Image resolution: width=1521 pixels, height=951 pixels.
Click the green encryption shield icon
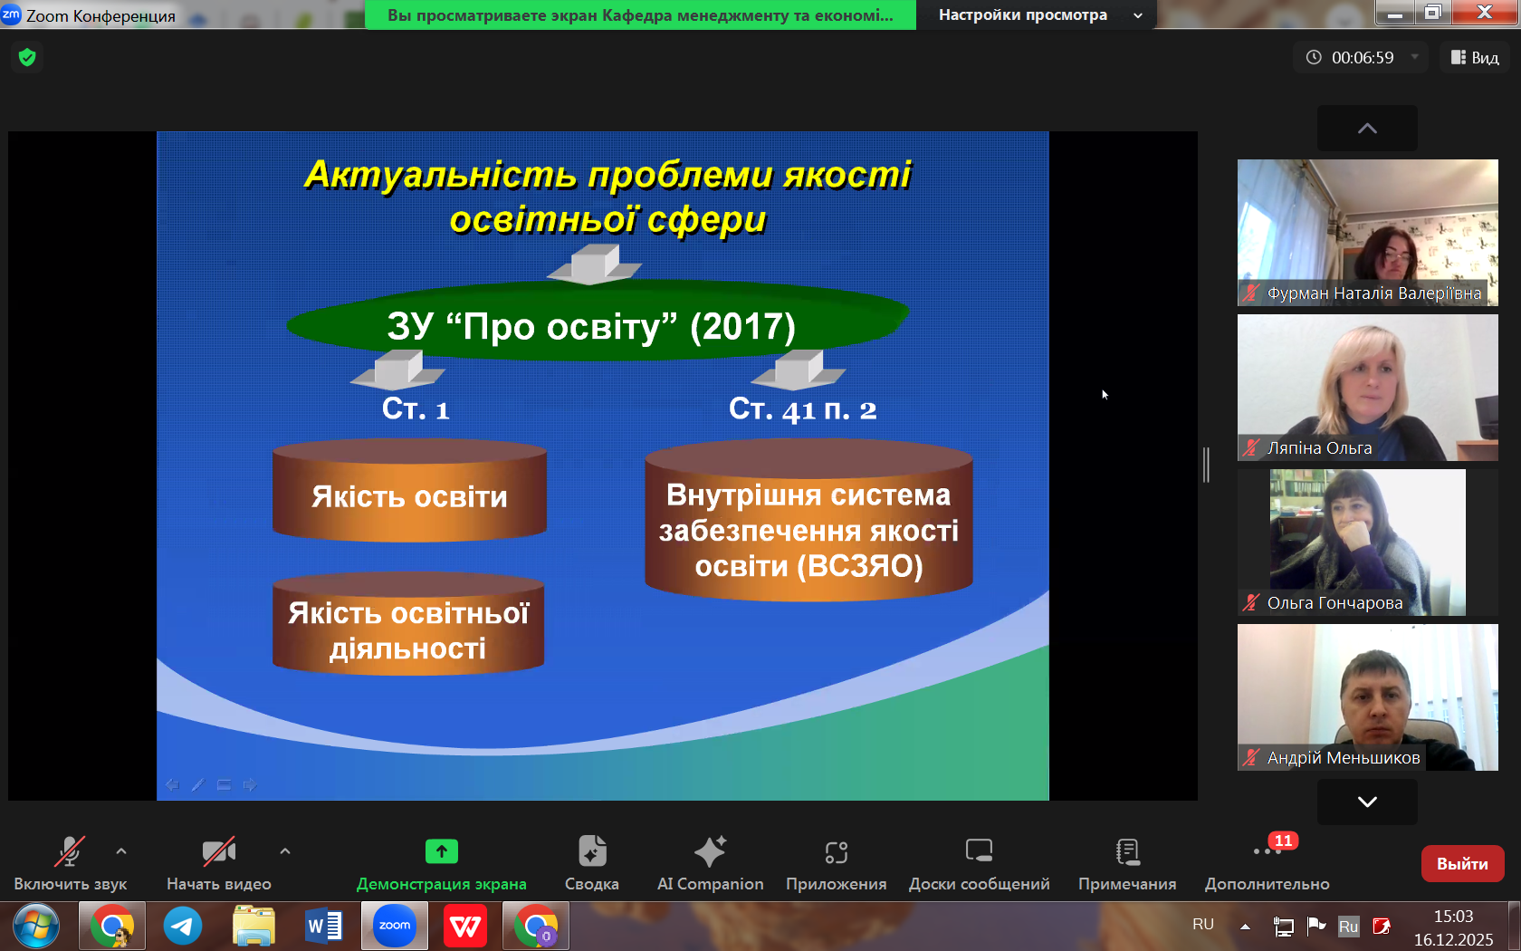coord(27,58)
